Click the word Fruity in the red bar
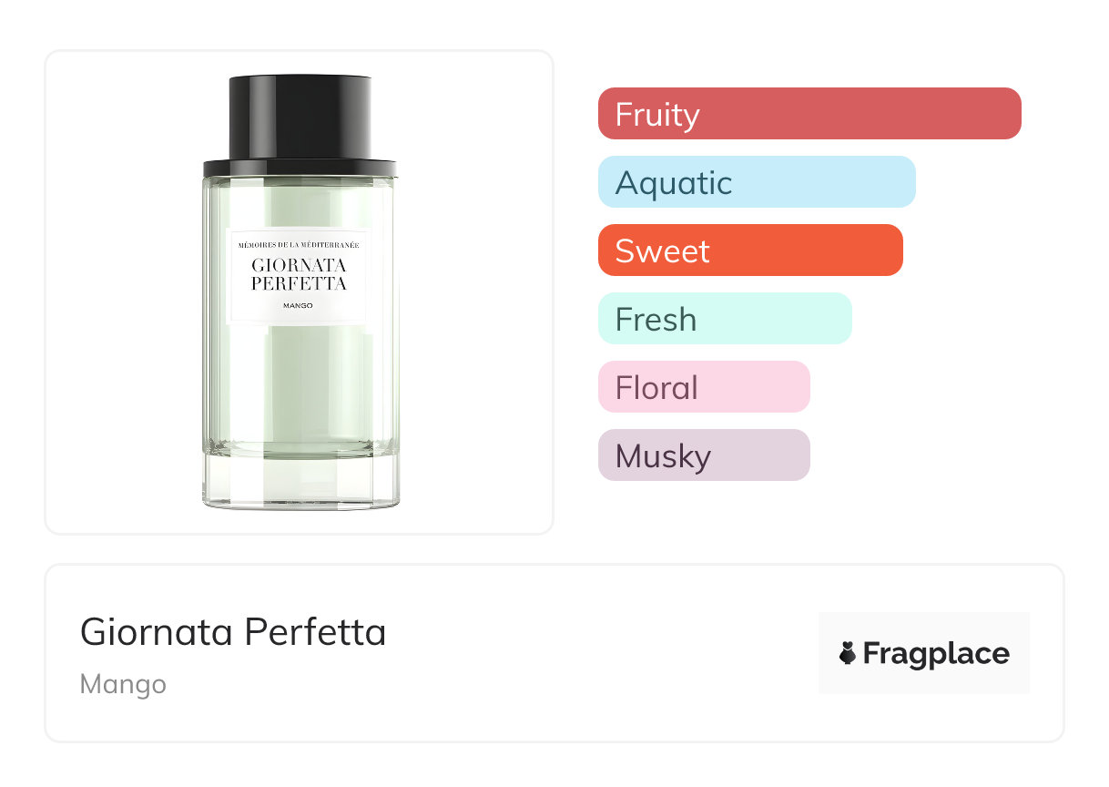 pos(657,114)
